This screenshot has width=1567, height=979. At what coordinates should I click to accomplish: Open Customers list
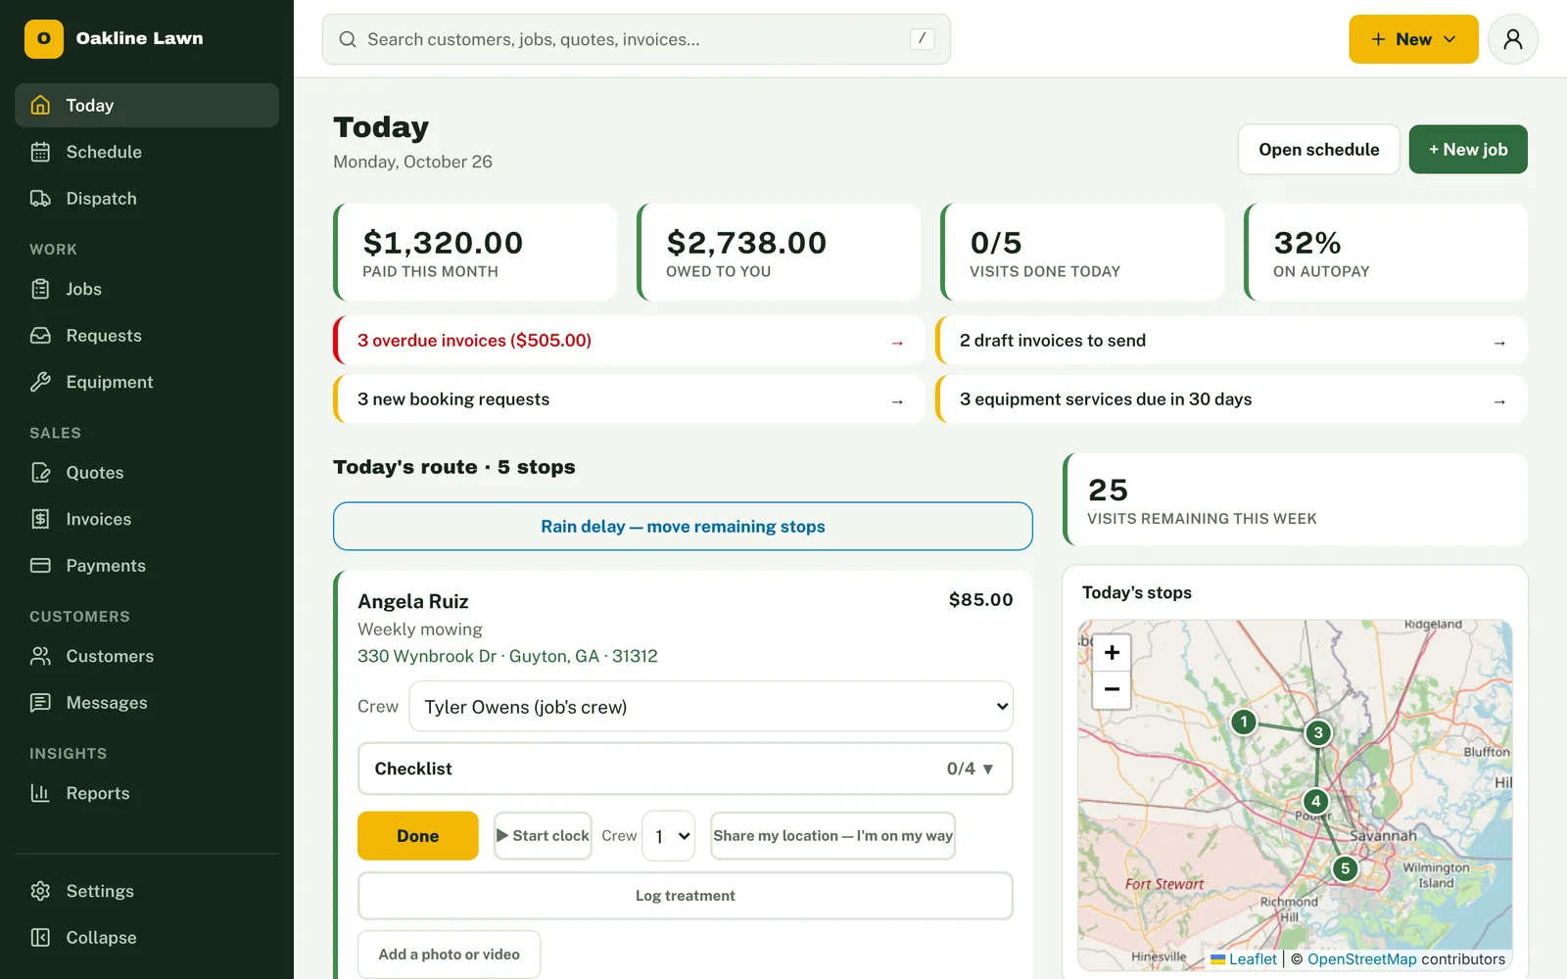tap(147, 656)
